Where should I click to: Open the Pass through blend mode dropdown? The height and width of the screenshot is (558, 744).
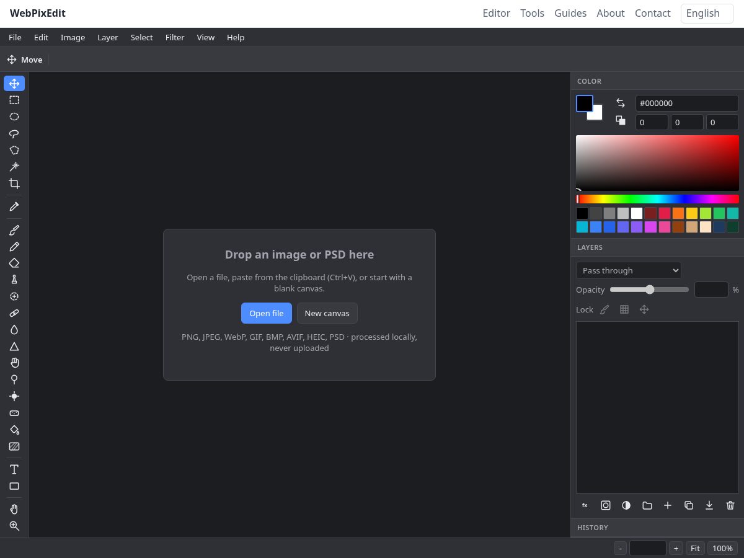tap(629, 270)
